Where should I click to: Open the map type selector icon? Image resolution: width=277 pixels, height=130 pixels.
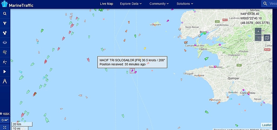267,38
